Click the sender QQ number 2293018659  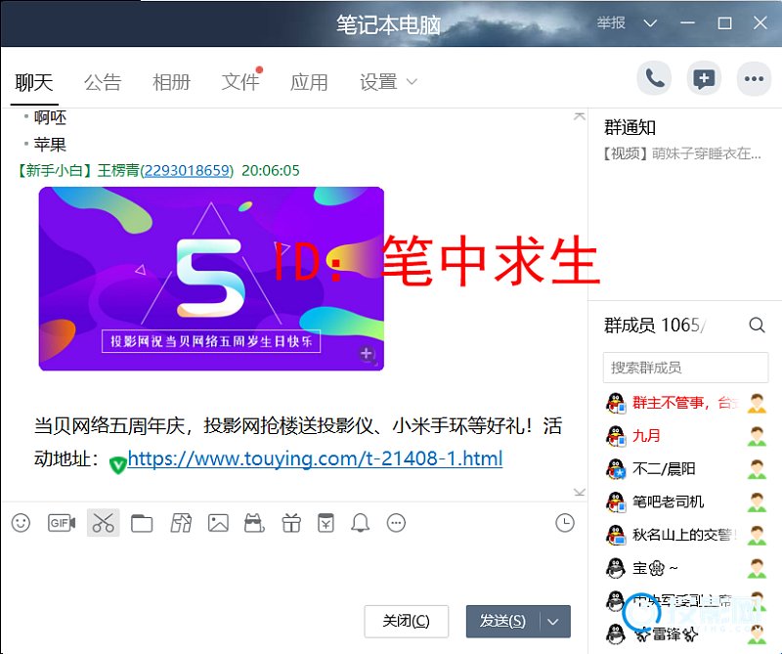pyautogui.click(x=187, y=171)
